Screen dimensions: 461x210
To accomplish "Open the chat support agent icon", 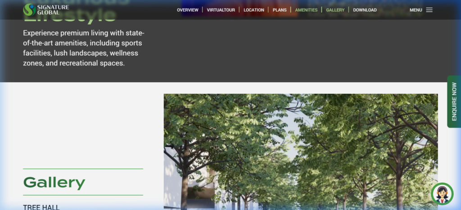I will (x=442, y=193).
